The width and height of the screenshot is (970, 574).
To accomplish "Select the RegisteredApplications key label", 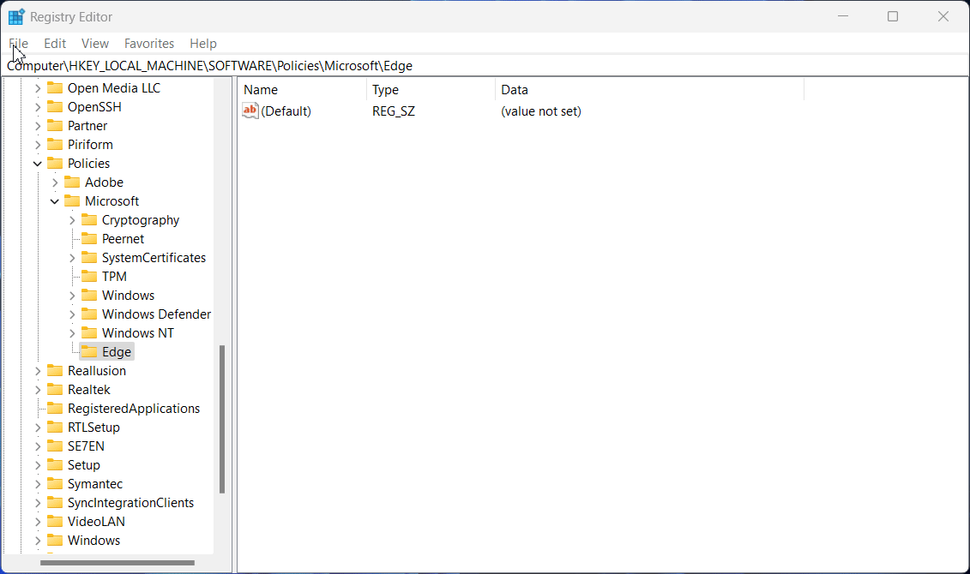I will point(134,409).
